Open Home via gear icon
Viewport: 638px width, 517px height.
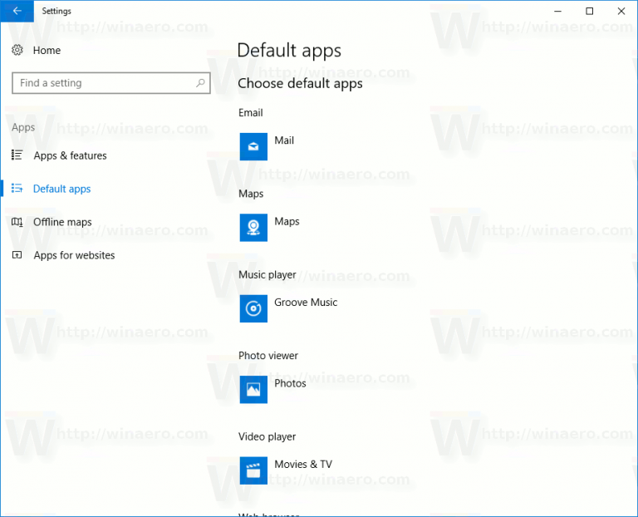click(x=17, y=50)
